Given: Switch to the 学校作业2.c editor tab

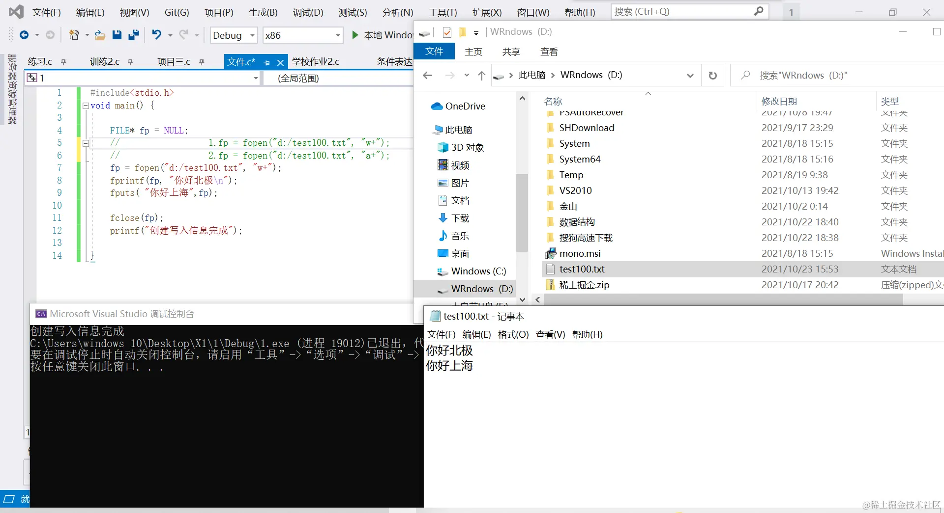Looking at the screenshot, I should [316, 62].
